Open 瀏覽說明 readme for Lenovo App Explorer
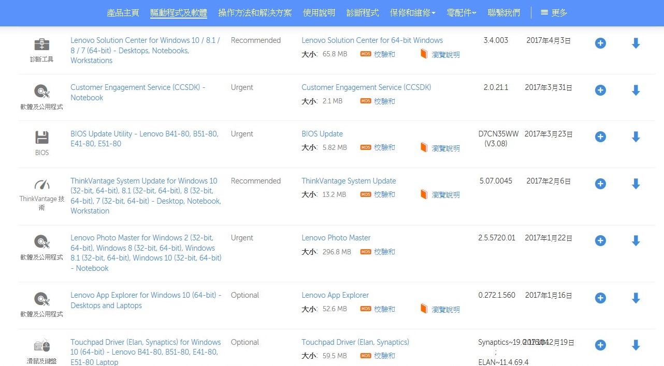This screenshot has height=366, width=664. pos(440,309)
